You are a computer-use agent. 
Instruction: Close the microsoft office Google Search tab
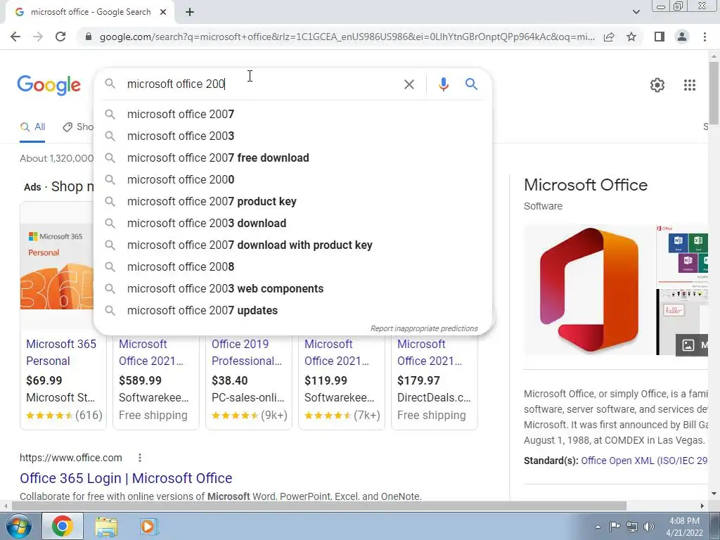(x=163, y=13)
